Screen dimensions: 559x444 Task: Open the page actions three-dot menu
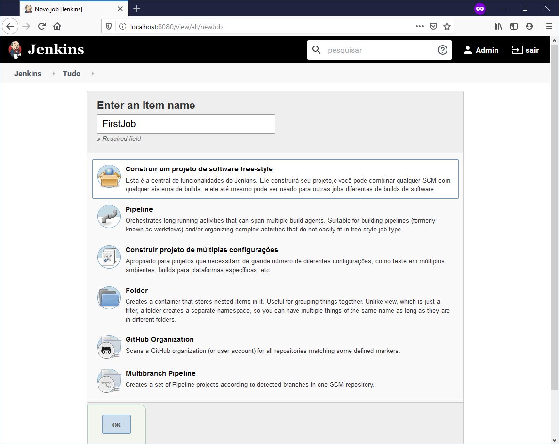coord(420,26)
